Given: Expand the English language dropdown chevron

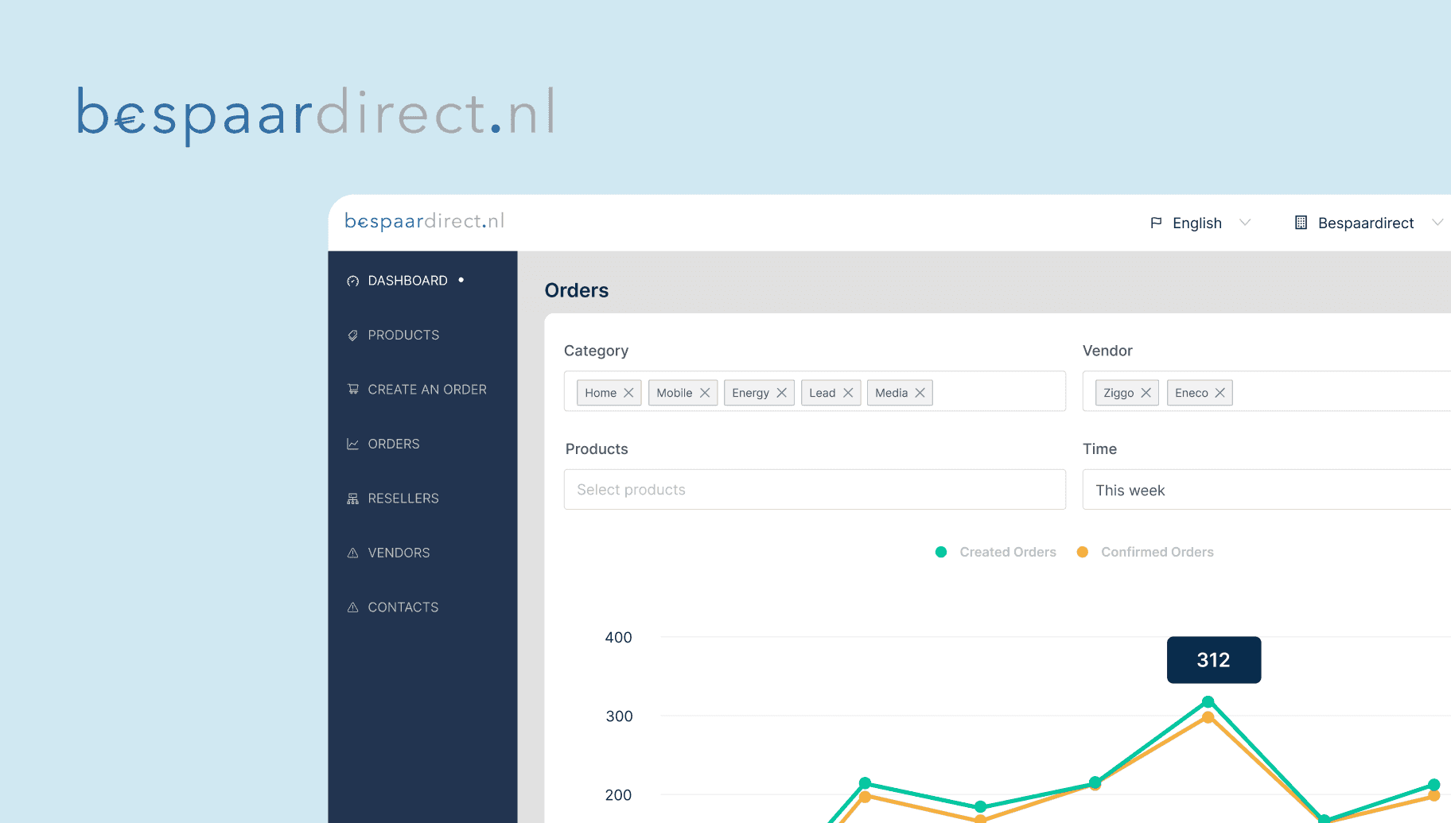Looking at the screenshot, I should pyautogui.click(x=1245, y=223).
